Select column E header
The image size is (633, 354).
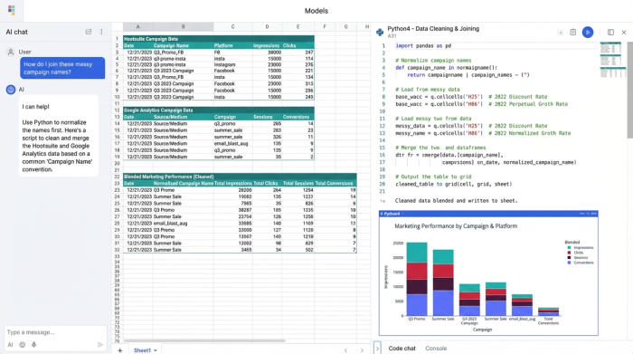(x=298, y=26)
